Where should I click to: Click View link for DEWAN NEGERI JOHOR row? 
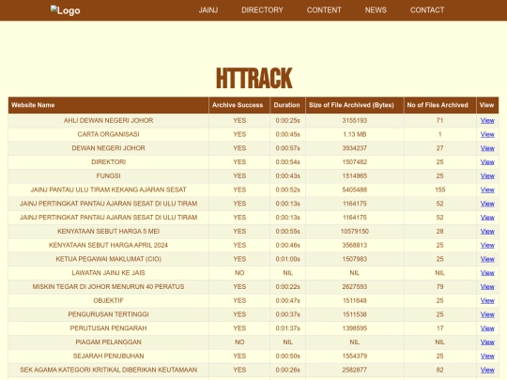487,148
